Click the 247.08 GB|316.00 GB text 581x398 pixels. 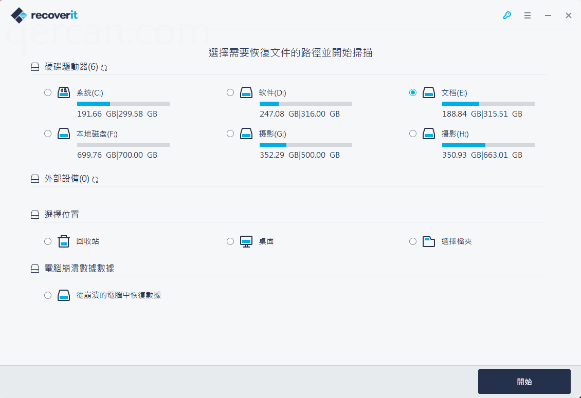(x=300, y=114)
